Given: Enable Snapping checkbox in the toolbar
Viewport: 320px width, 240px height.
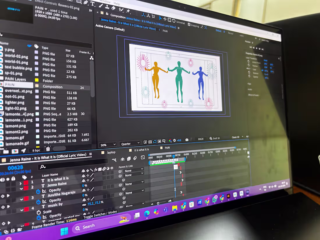Looking at the screenshot, I should tap(189, 24).
